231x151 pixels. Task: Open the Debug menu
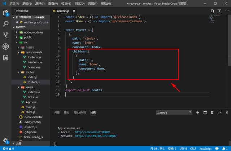coord(79,3)
